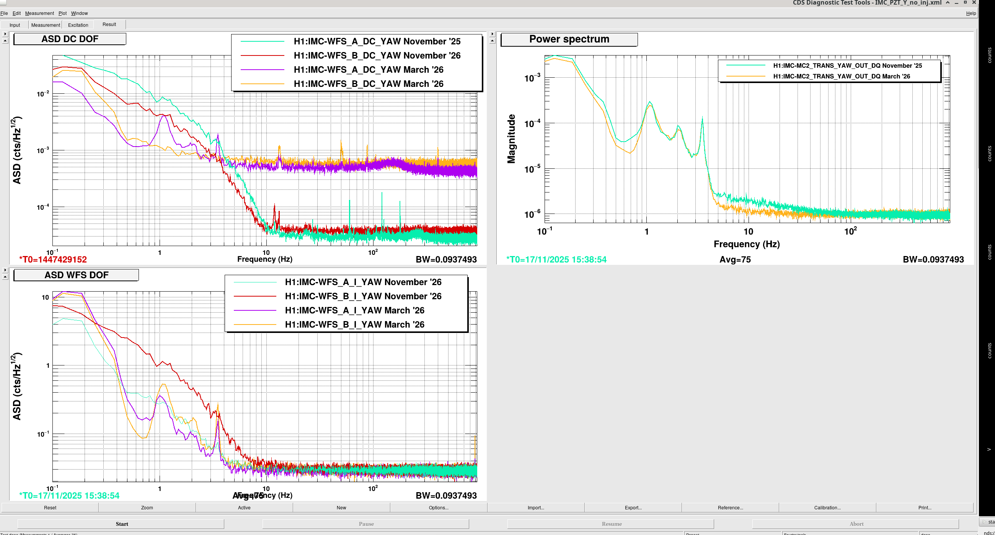Viewport: 995px width, 535px height.
Task: Open the File menu
Action: 4,13
